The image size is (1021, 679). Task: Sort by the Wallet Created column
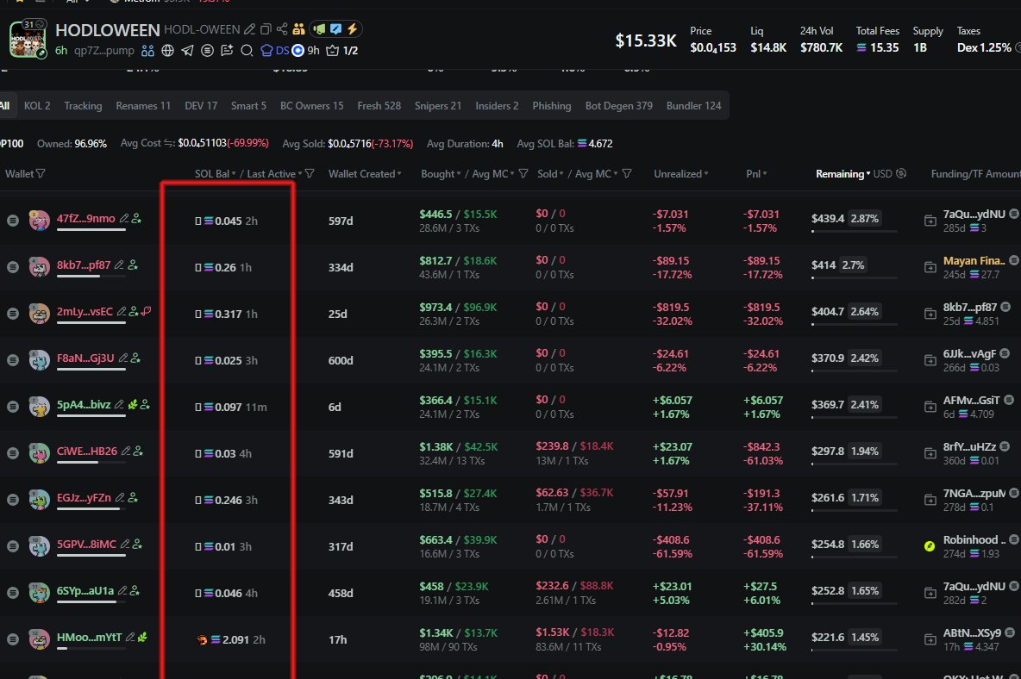point(365,174)
